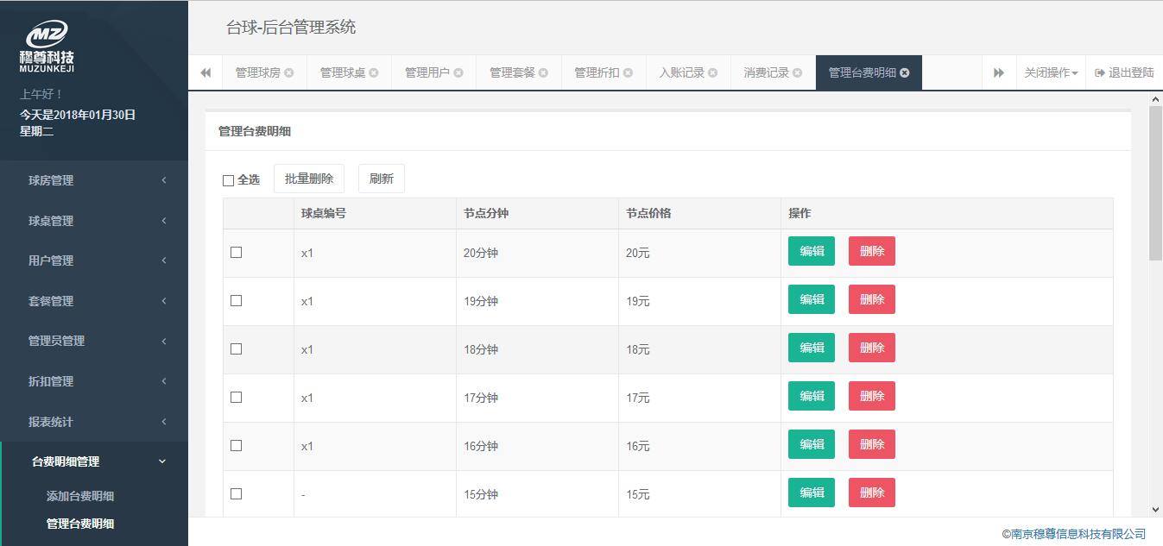Open 添加台费明细 in the sidebar
The height and width of the screenshot is (546, 1163).
coord(80,496)
